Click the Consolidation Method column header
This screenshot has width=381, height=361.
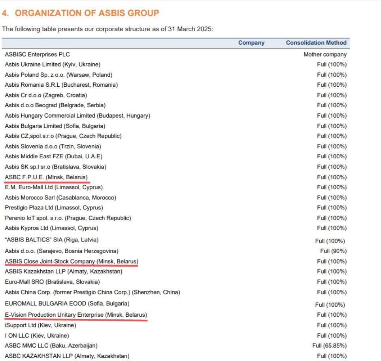point(316,43)
